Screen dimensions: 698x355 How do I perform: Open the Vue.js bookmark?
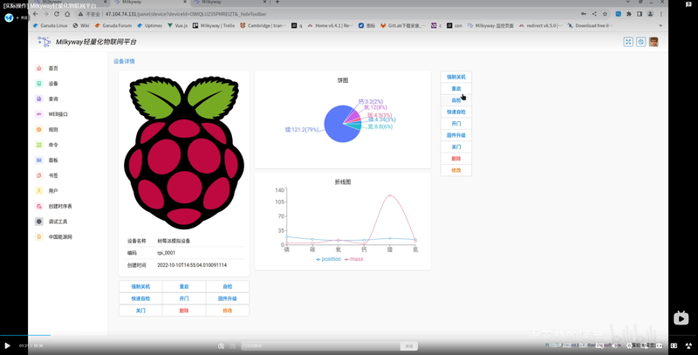point(177,26)
